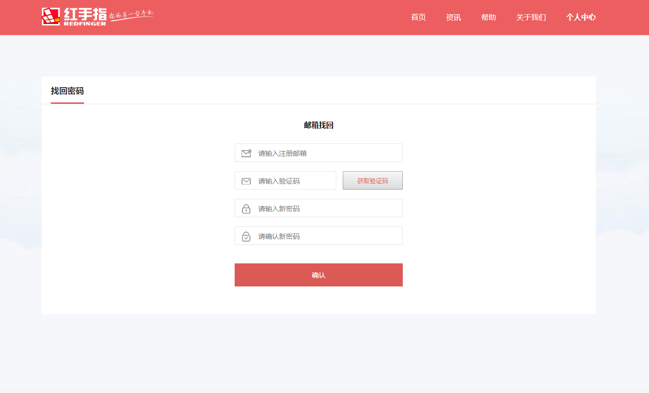Focus the 请确认新密码 confirm field
Screen dimensions: 649x393
[x=328, y=236]
